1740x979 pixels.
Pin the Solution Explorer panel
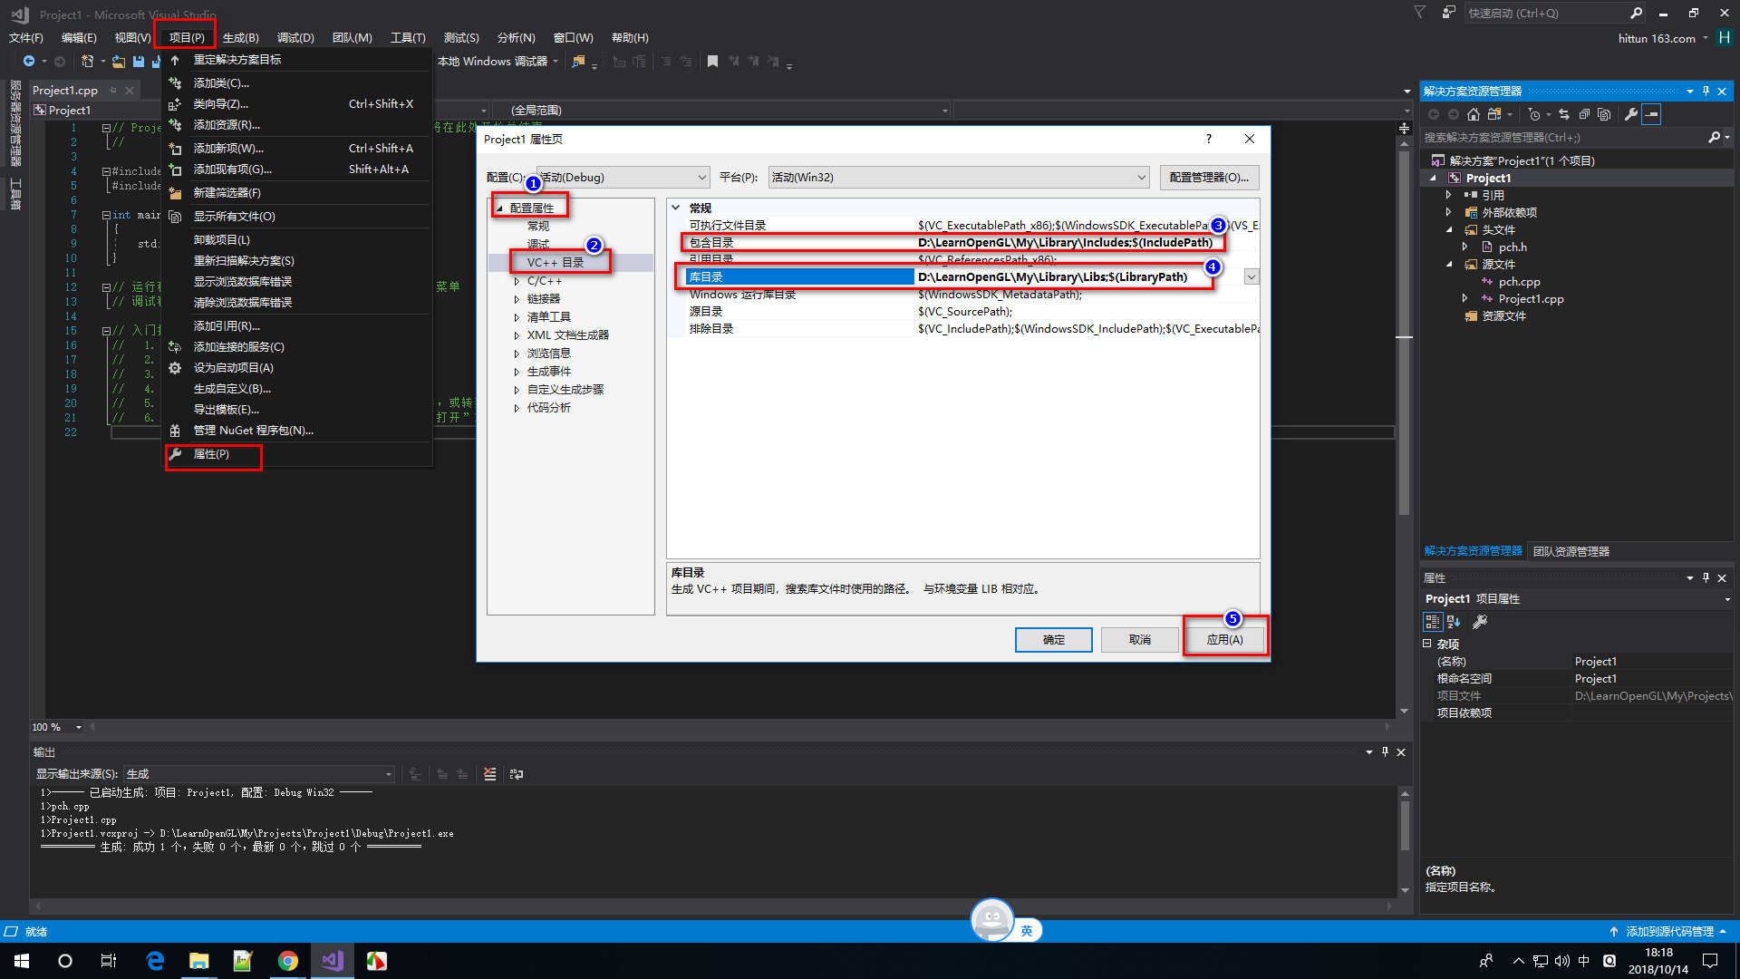1706,91
